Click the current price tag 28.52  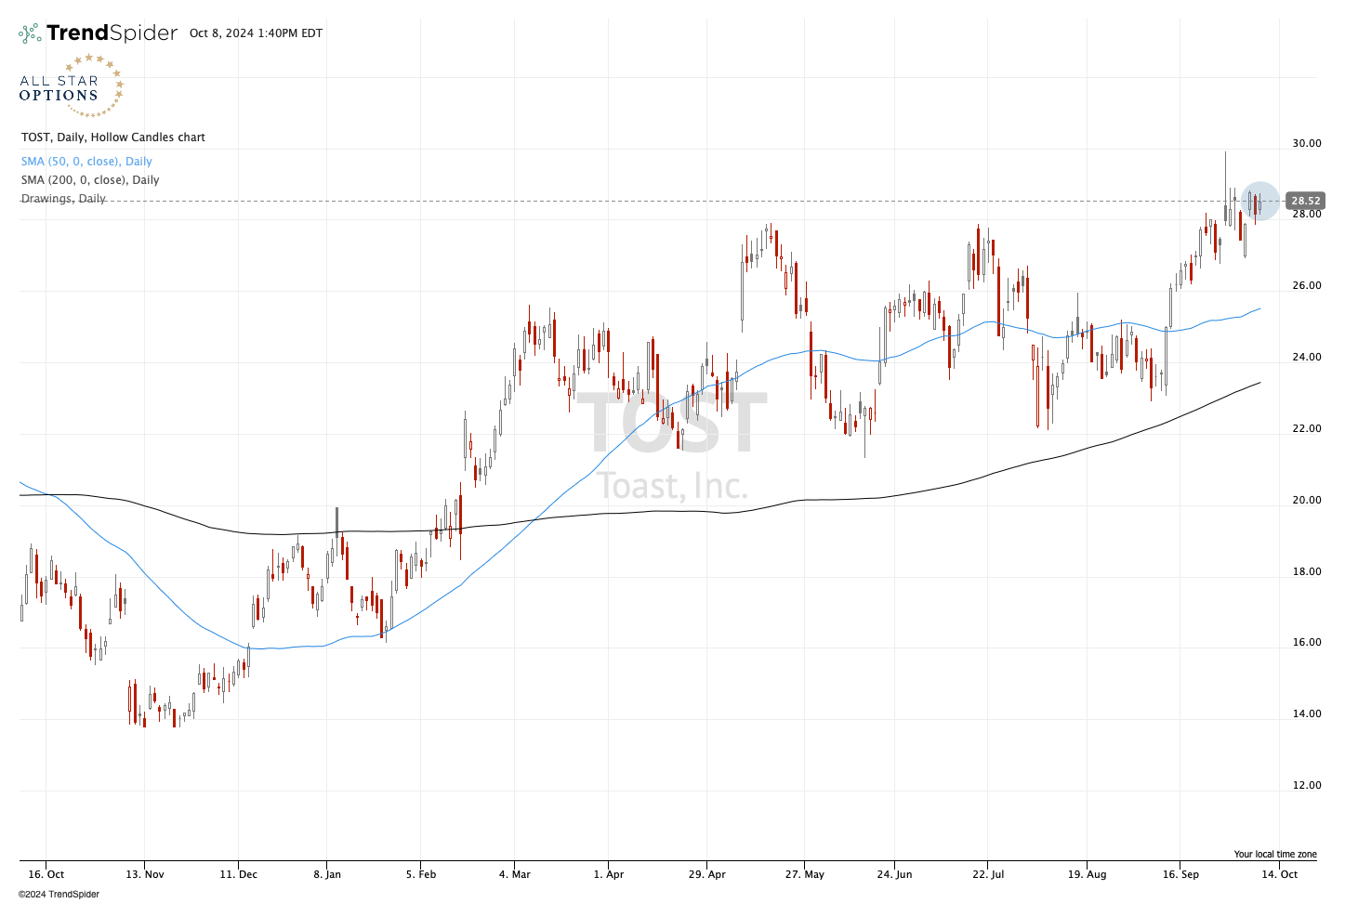tap(1305, 201)
